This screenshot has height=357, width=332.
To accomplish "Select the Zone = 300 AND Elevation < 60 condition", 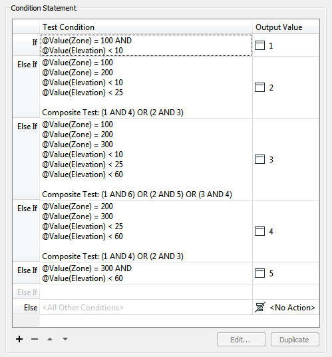I will tap(146, 273).
